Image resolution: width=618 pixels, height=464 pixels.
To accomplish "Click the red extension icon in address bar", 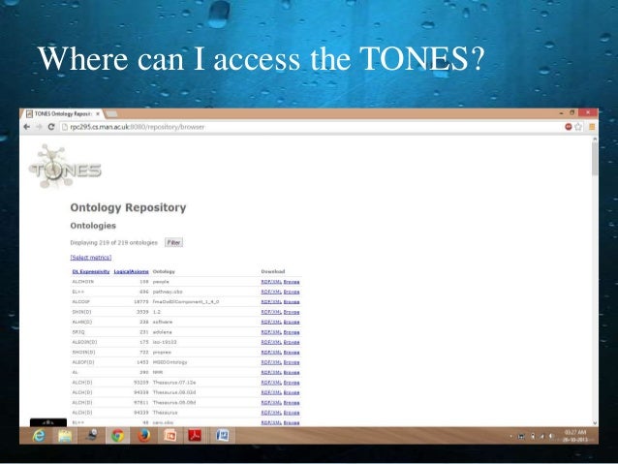I will (x=568, y=127).
